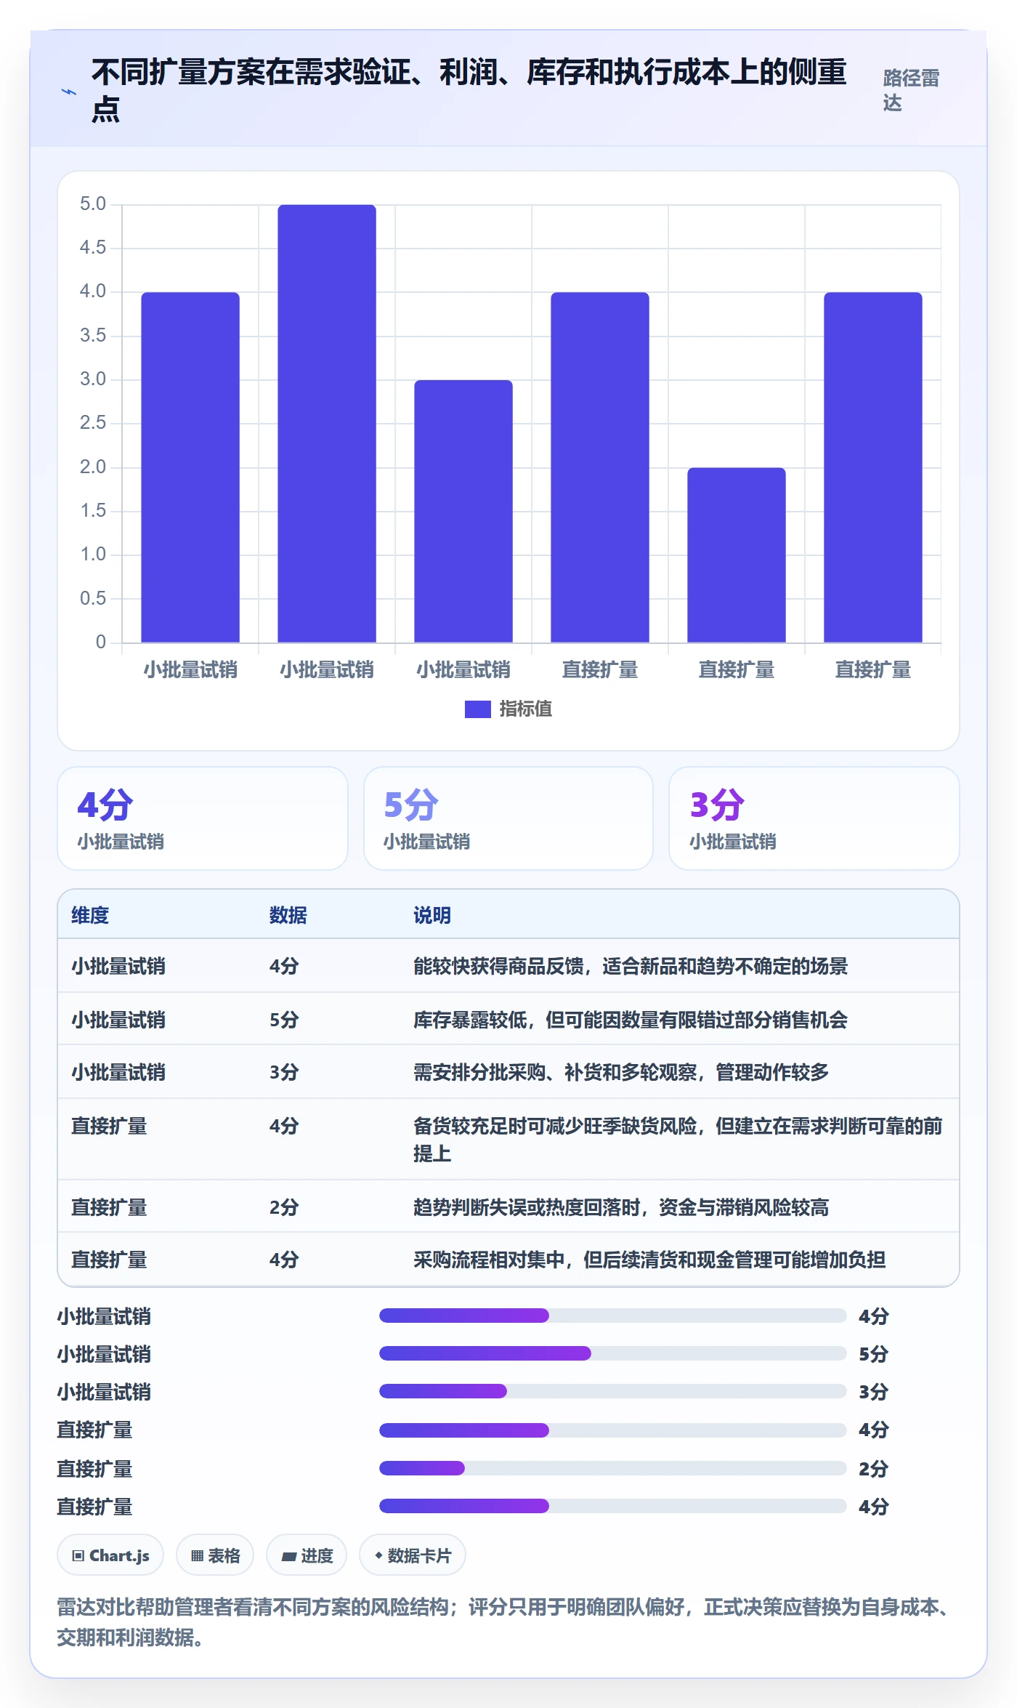Click the lightning icon beside the title
The height and width of the screenshot is (1708, 1017).
click(68, 92)
